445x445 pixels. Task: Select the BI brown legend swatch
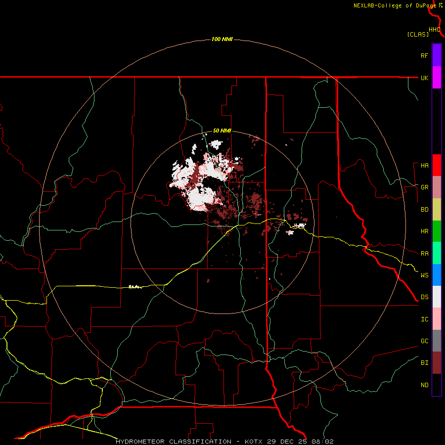(437, 363)
